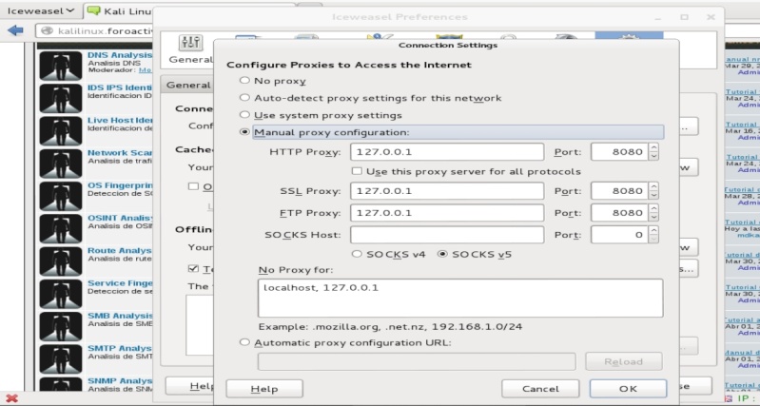Choose SOCKS v4 radio button

[x=357, y=254]
